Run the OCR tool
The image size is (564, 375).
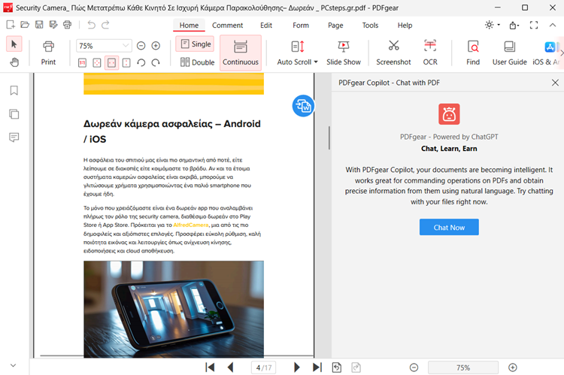click(x=430, y=53)
